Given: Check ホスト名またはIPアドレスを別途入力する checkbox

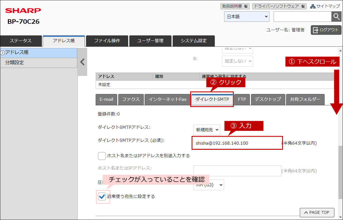Looking at the screenshot, I should 102,156.
